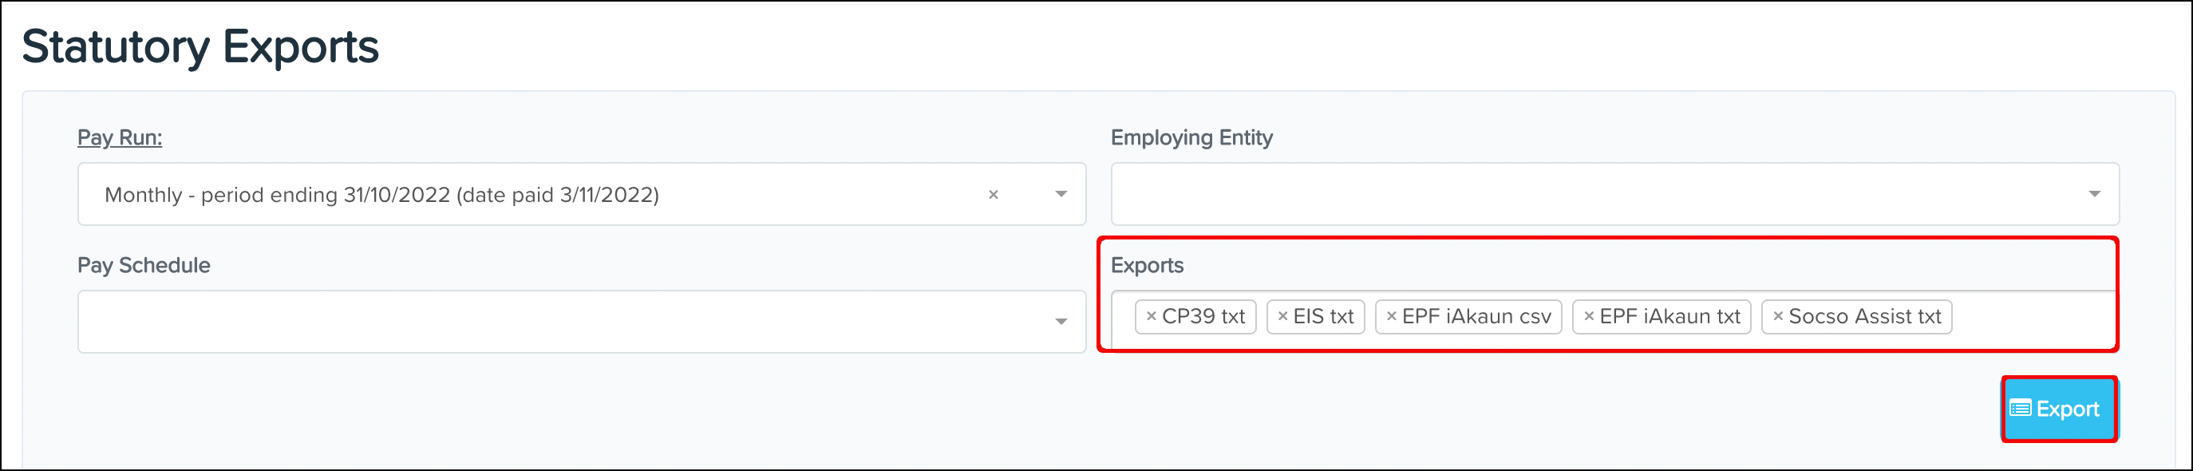The width and height of the screenshot is (2193, 471).
Task: Expand the Pay Run dropdown arrow
Action: (x=1061, y=195)
